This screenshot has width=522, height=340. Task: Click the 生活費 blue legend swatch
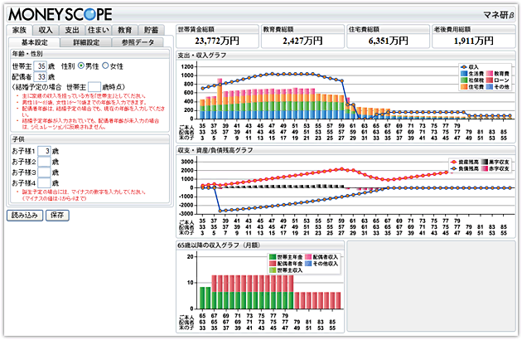pos(464,74)
